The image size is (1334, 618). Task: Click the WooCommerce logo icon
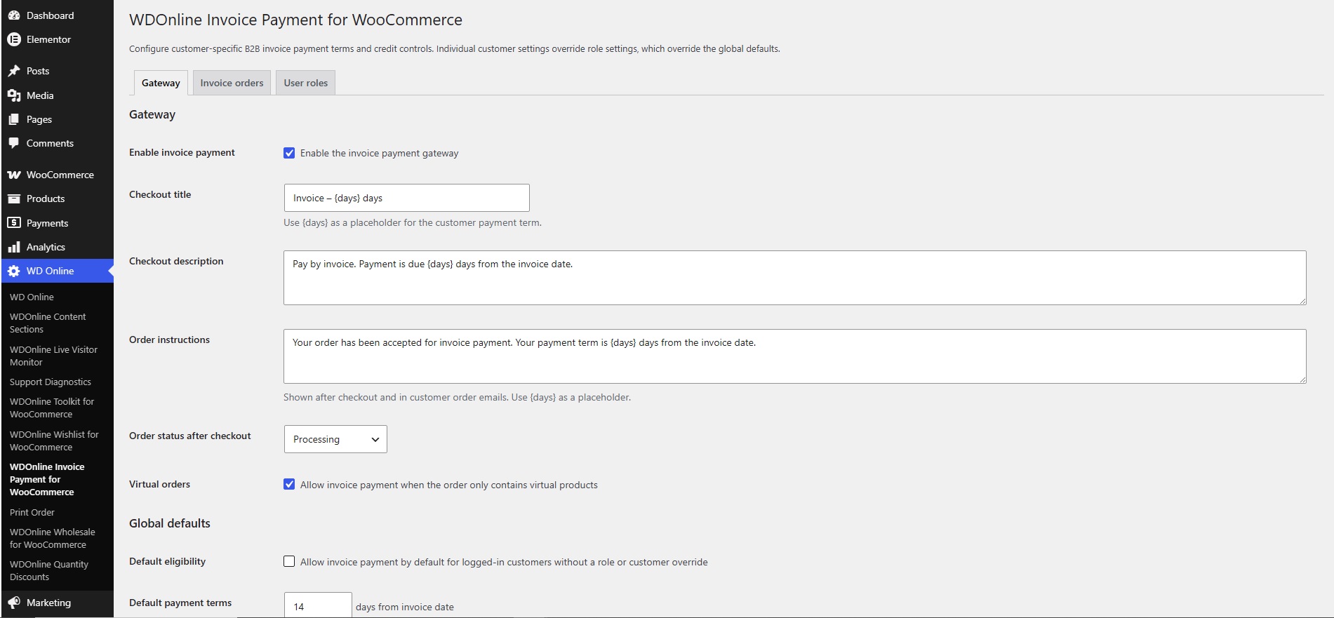click(14, 175)
